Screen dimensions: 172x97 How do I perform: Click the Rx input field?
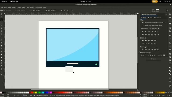coord(40,11)
